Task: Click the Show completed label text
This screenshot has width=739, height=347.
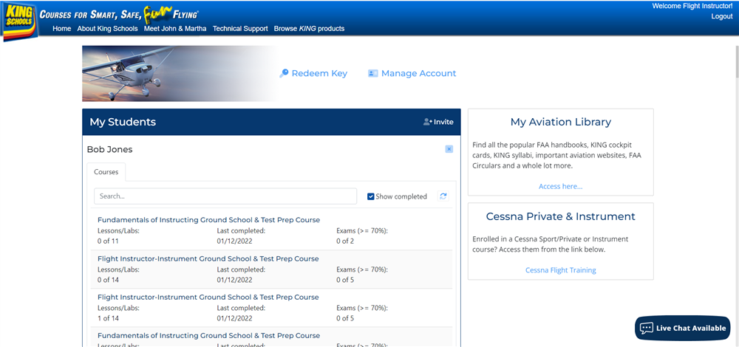Action: pyautogui.click(x=401, y=196)
